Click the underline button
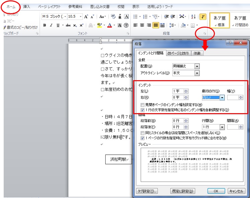250x198 pixels. (58, 25)
